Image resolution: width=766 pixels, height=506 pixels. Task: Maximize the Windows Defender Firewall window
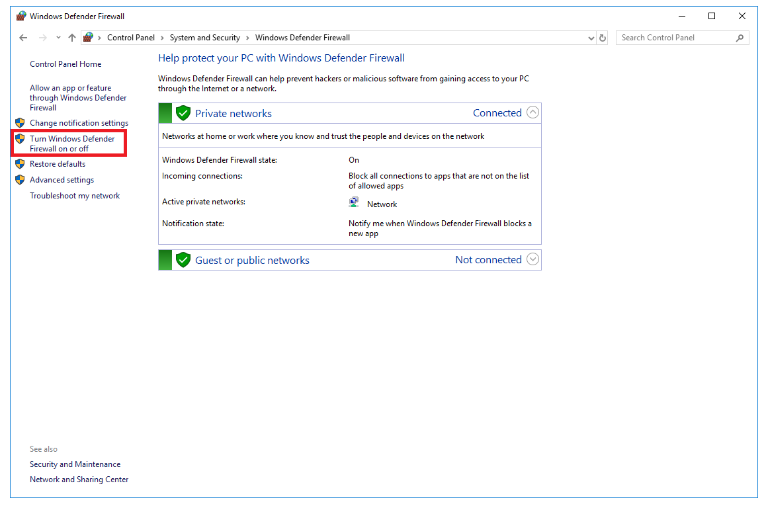point(712,16)
